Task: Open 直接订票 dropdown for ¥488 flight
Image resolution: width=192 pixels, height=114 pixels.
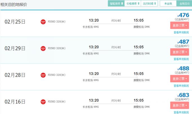Action: point(180,79)
